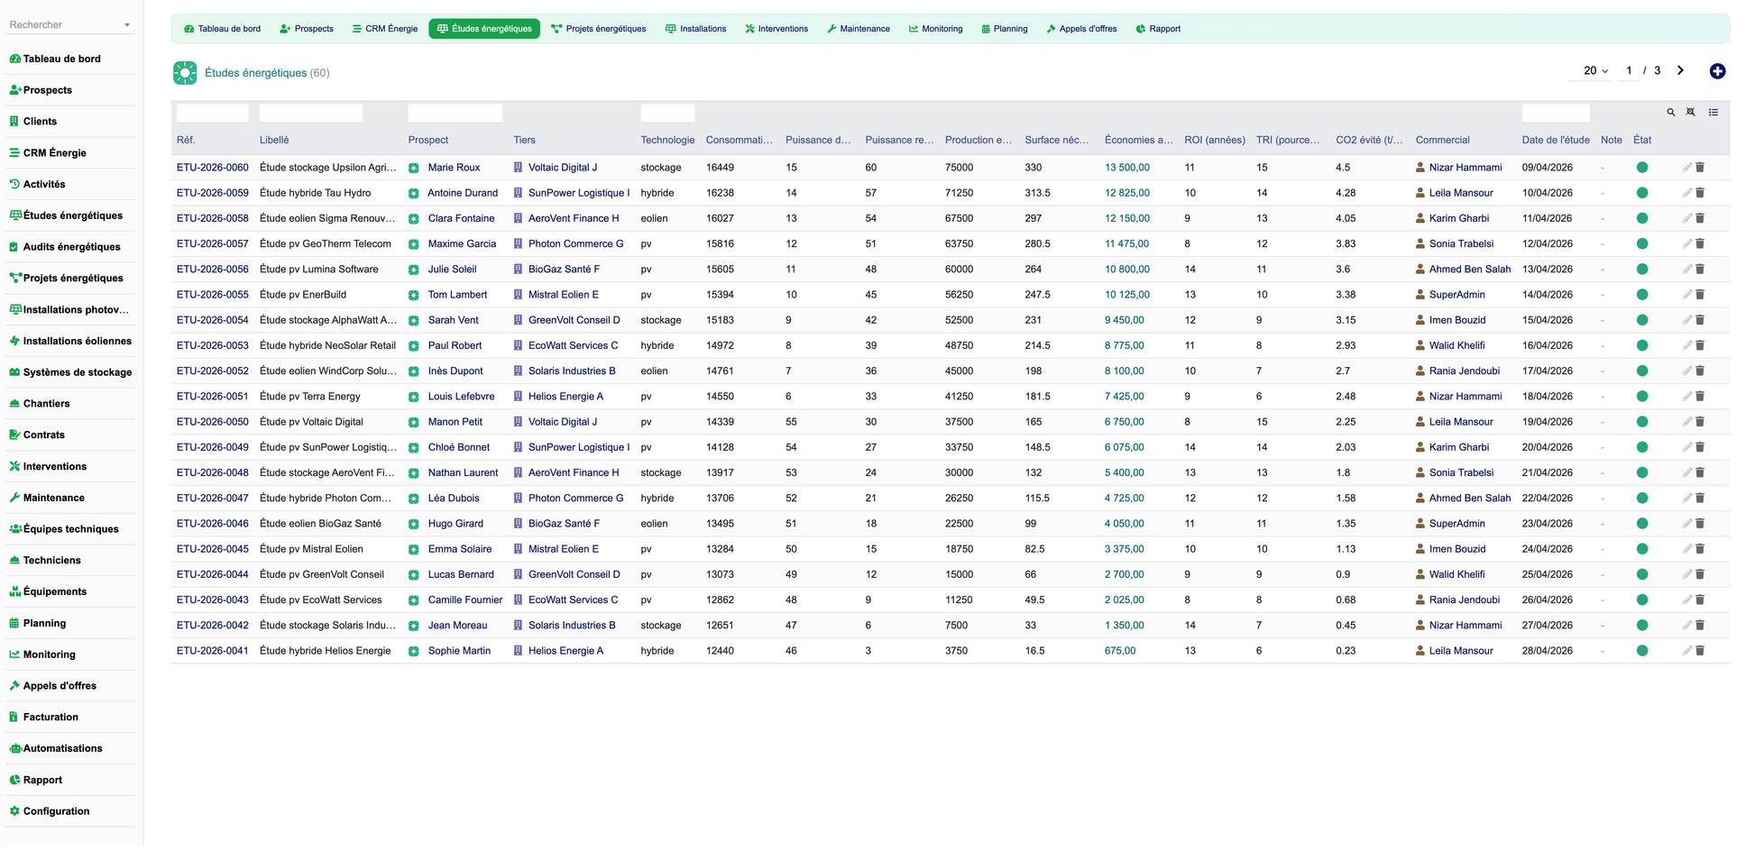Click savings value 13 500,00

coord(1127,168)
